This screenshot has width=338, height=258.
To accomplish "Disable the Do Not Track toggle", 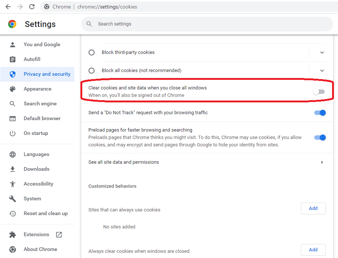I will [x=320, y=113].
